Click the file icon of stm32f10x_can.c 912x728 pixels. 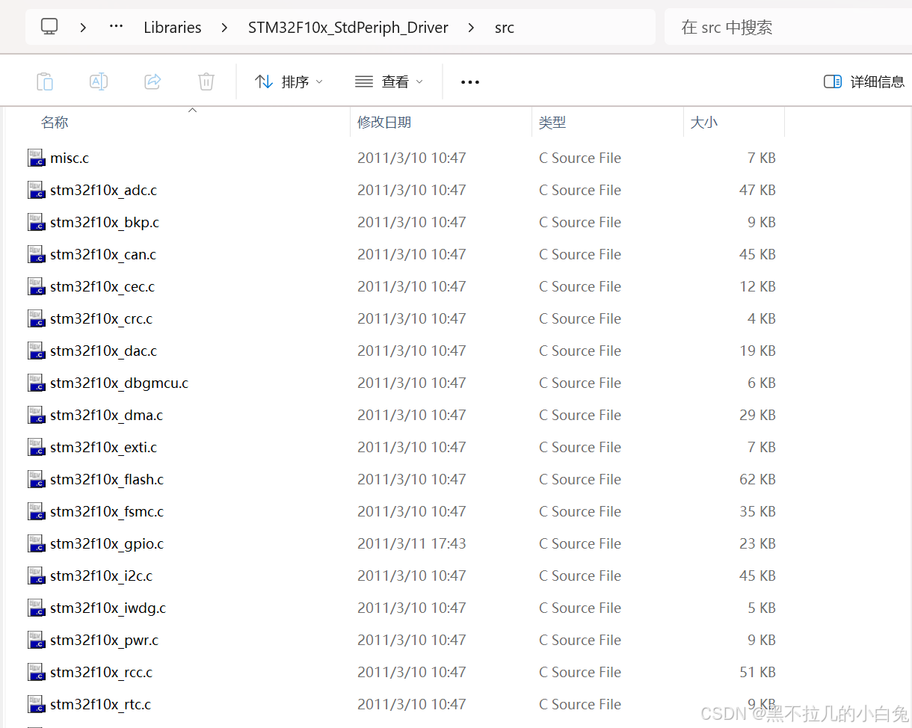(37, 254)
